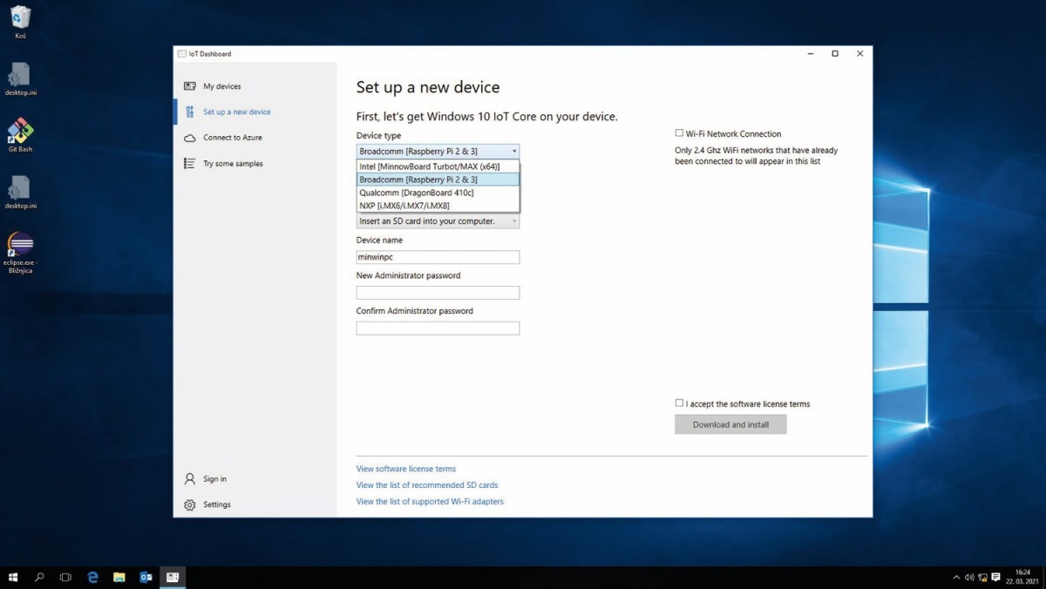Viewport: 1046px width, 589px height.
Task: Open the Windows Start menu
Action: click(x=13, y=577)
